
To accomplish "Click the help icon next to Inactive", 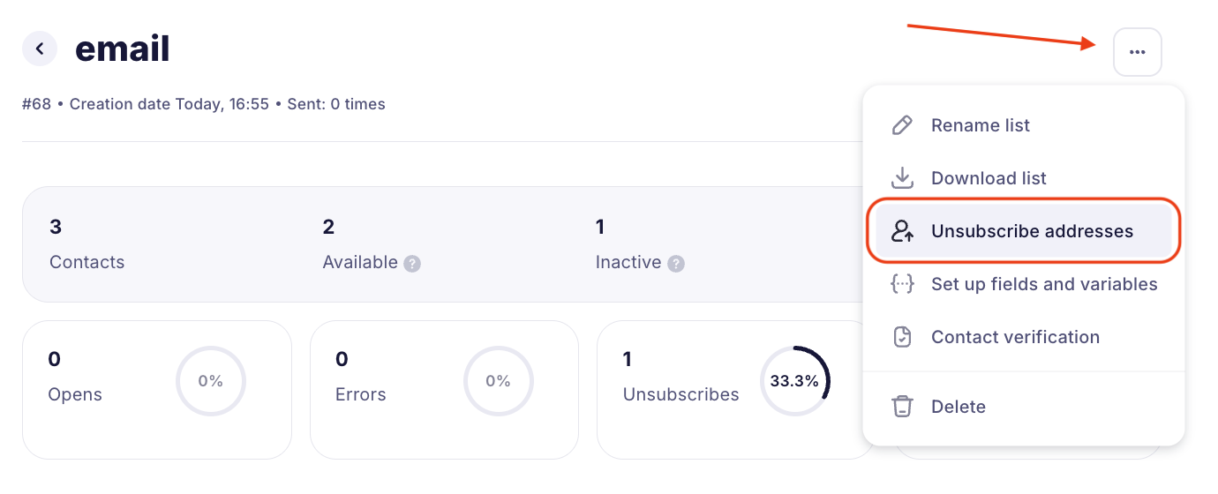I will pyautogui.click(x=676, y=263).
